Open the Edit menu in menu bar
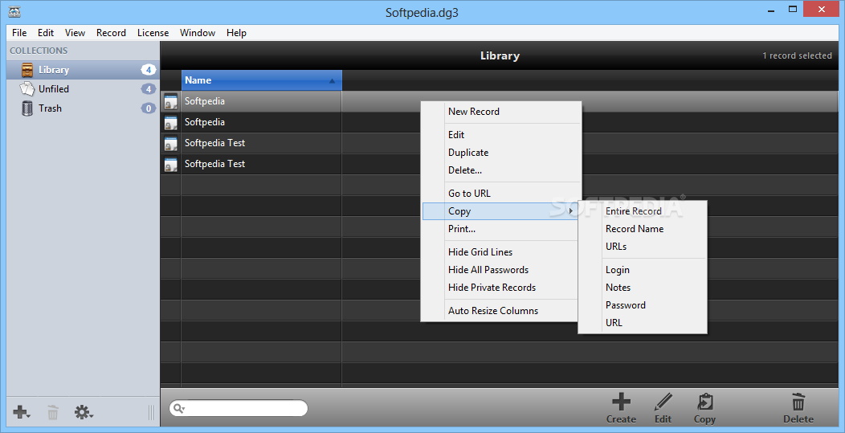845x433 pixels. 46,33
